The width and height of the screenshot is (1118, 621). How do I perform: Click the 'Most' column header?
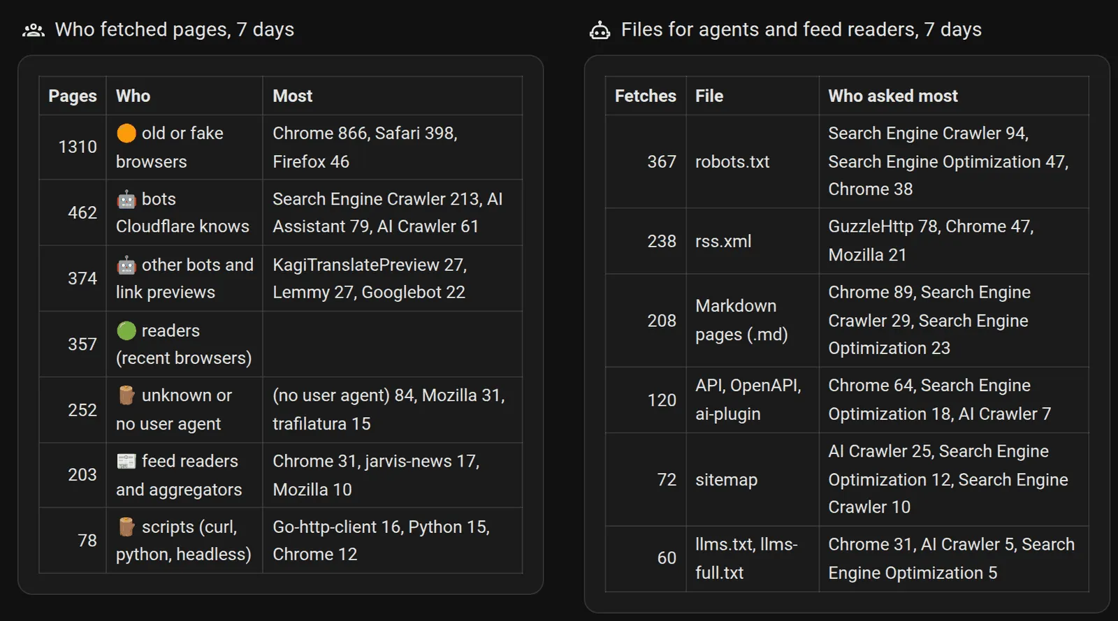tap(393, 96)
